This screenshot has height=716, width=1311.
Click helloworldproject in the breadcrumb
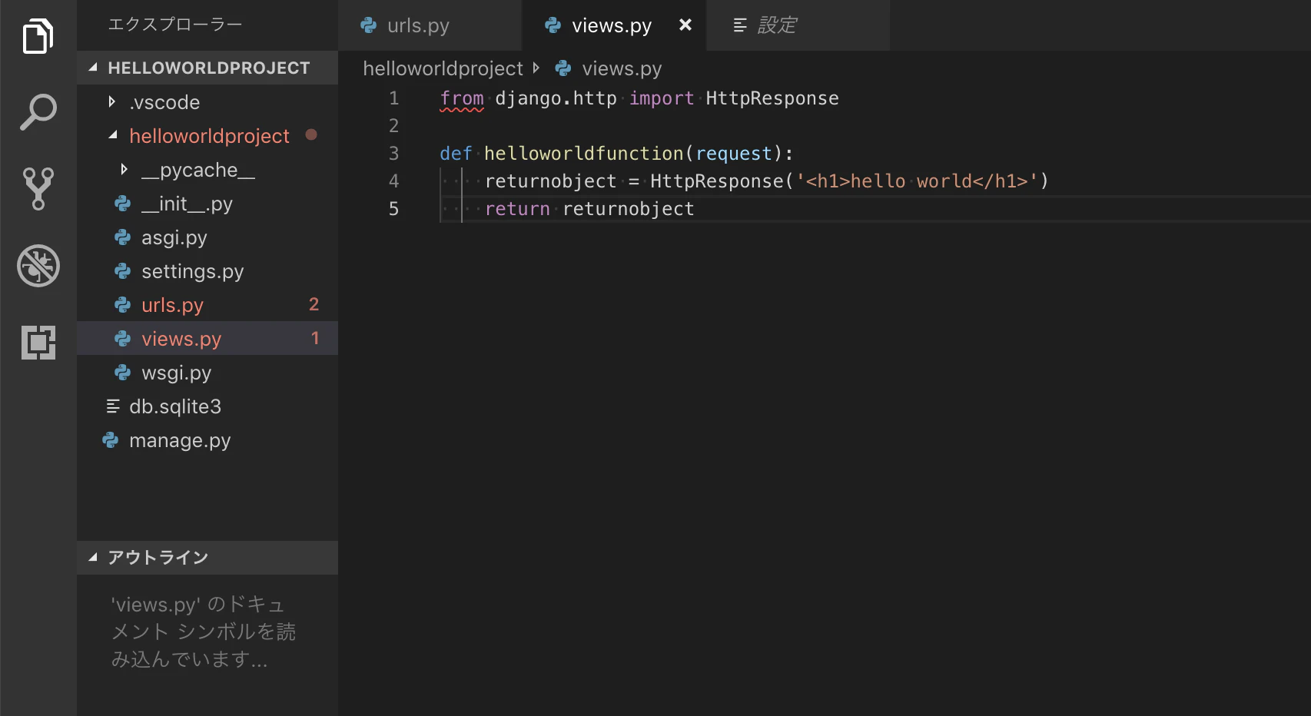(443, 68)
